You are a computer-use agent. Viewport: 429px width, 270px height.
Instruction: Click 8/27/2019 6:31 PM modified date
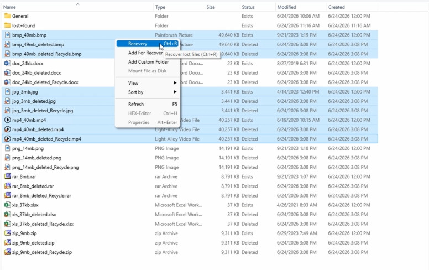pos(296,63)
